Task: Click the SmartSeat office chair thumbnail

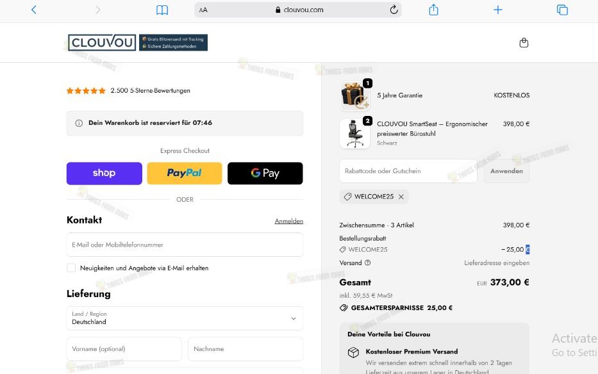Action: tap(354, 133)
